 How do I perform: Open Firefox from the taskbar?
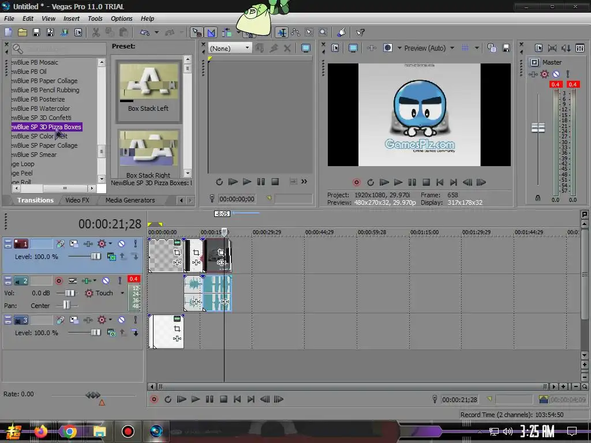(41, 431)
